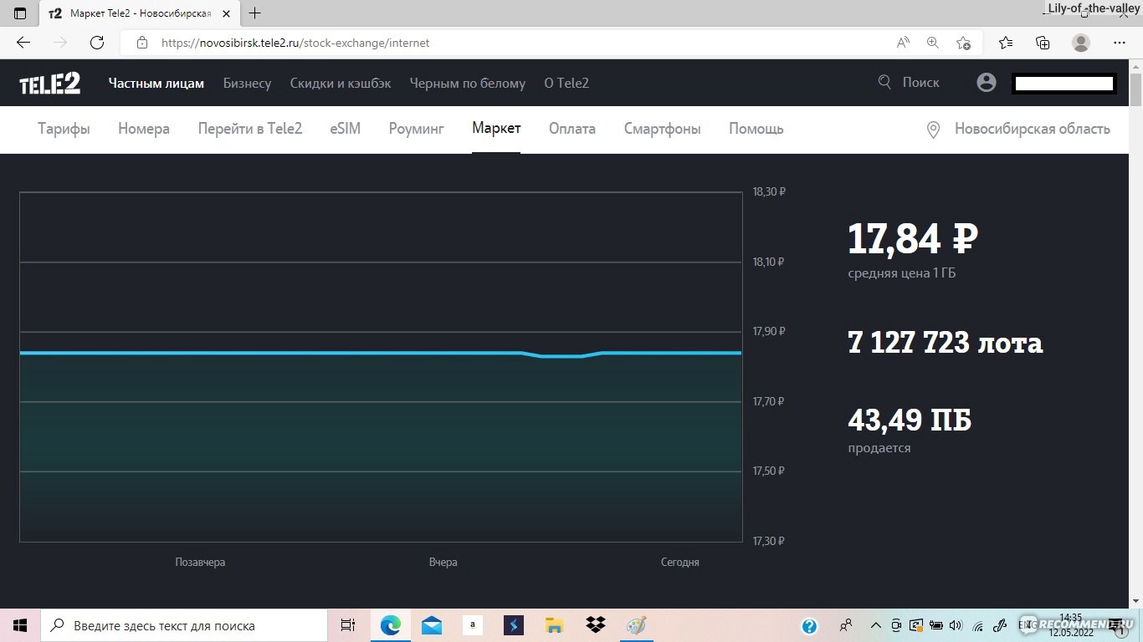Switch to the Роуминг tab
This screenshot has height=642, width=1143.
[416, 129]
